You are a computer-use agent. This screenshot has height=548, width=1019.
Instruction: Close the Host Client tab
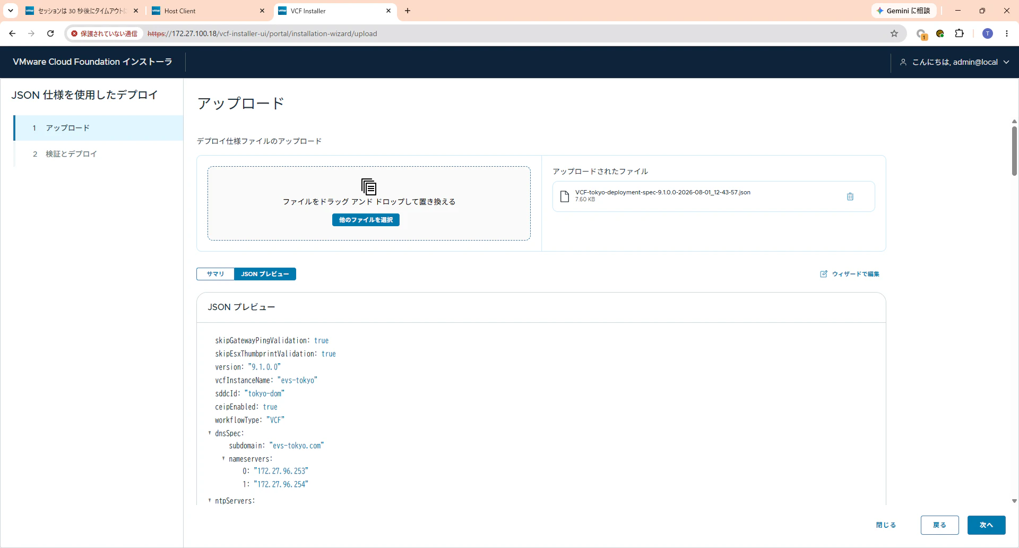pos(262,11)
